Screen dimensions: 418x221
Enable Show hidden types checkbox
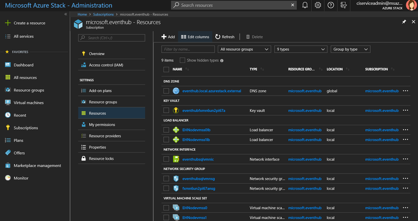click(182, 61)
